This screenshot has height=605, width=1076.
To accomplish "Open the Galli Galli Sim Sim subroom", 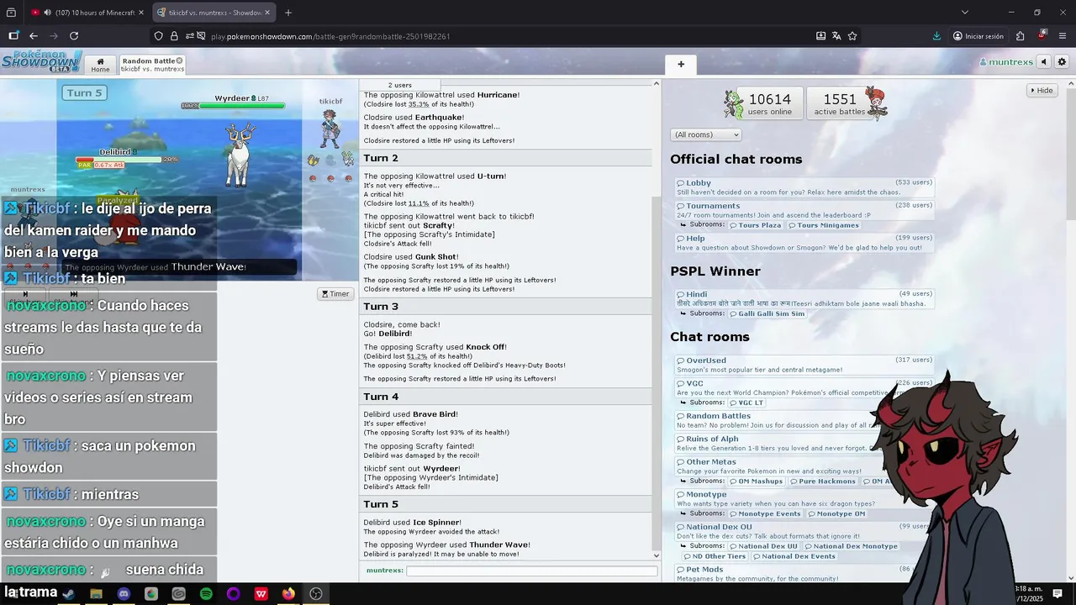I will 767,313.
